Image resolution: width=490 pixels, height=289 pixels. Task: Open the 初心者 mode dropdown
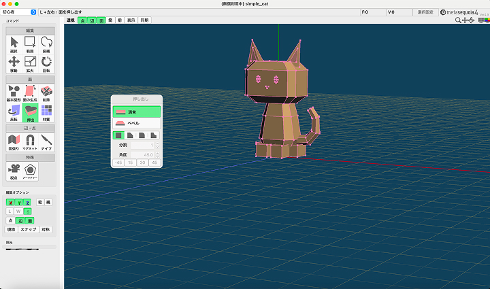click(x=19, y=12)
